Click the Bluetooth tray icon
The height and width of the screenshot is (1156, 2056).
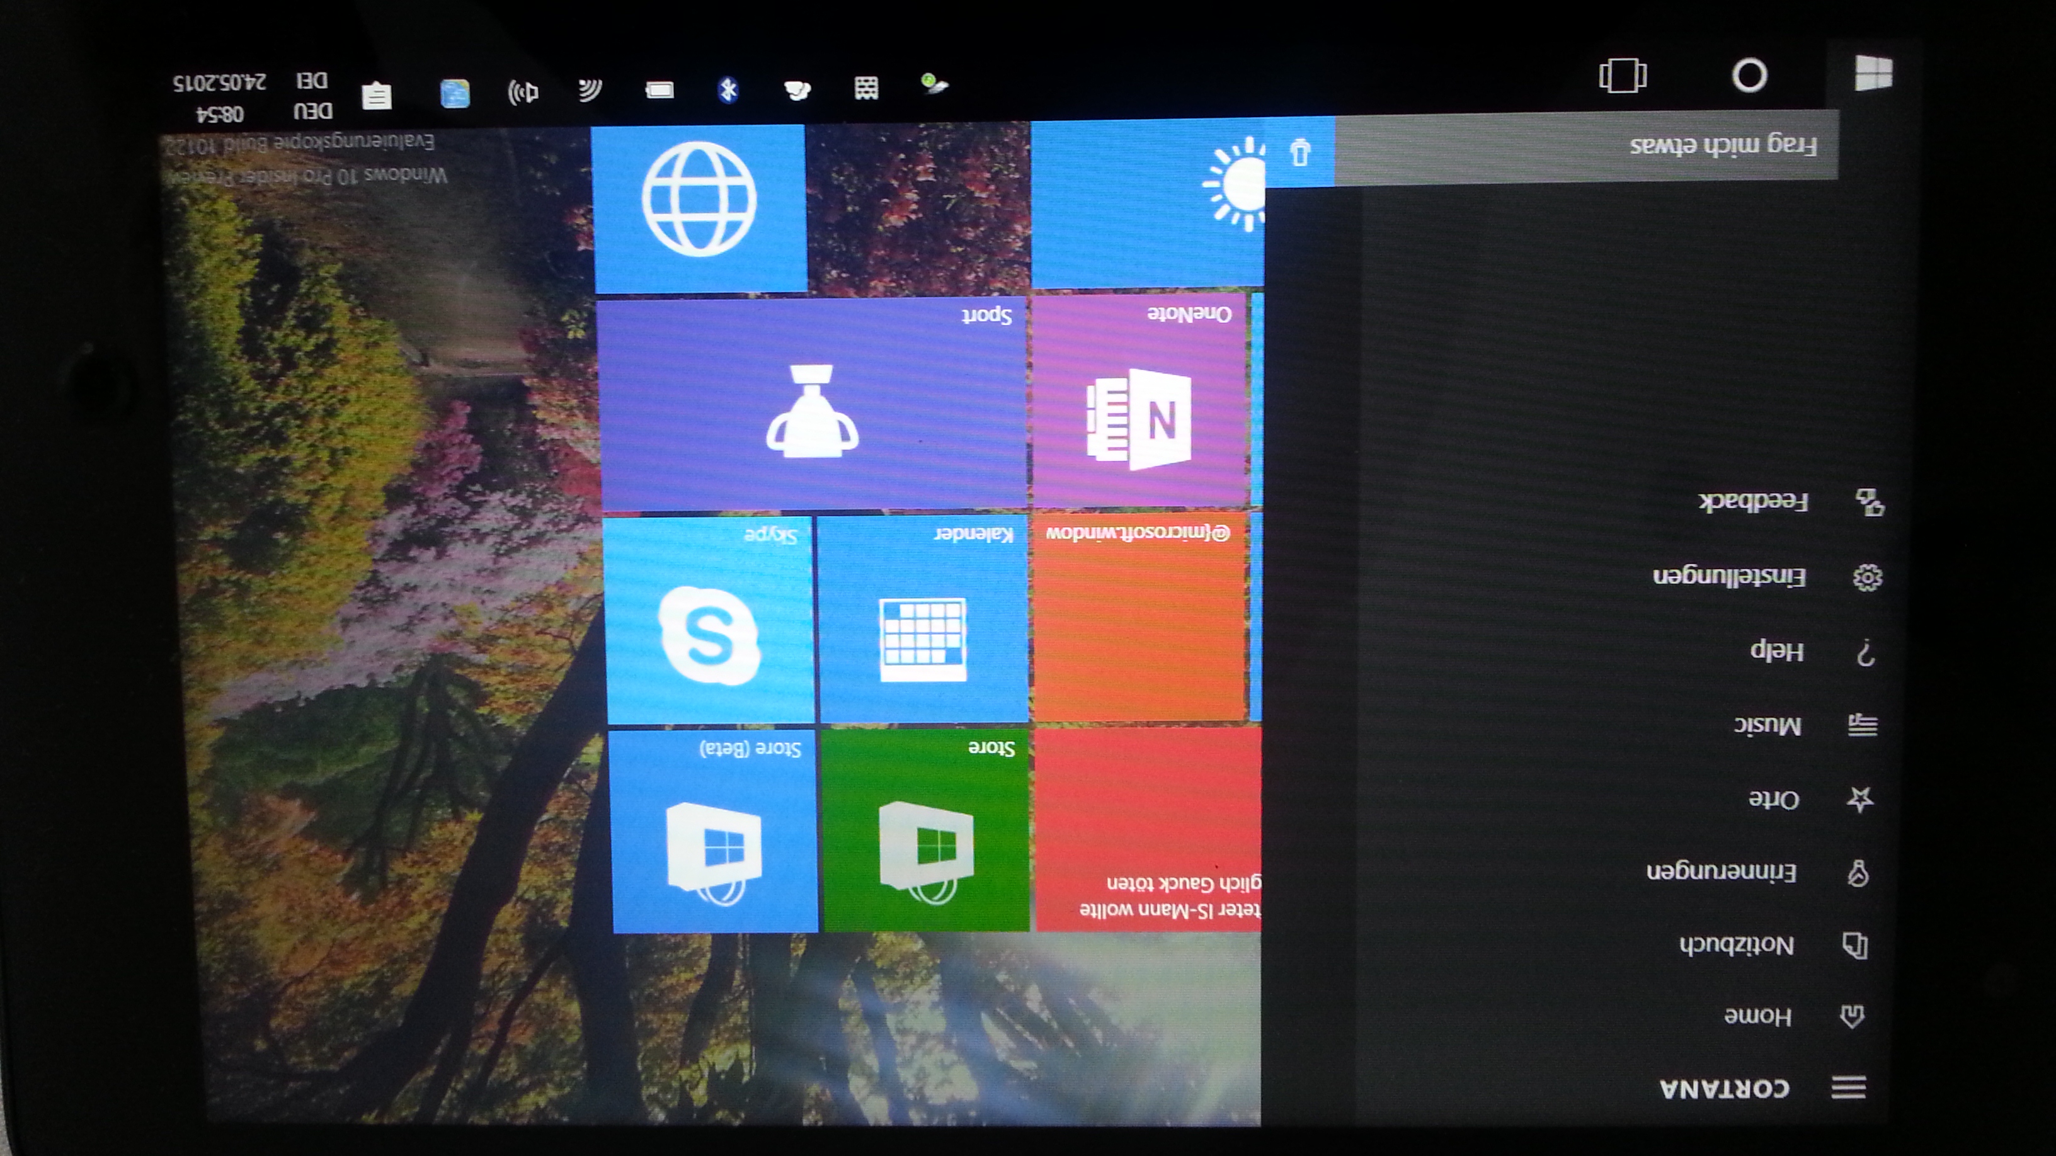pos(728,89)
